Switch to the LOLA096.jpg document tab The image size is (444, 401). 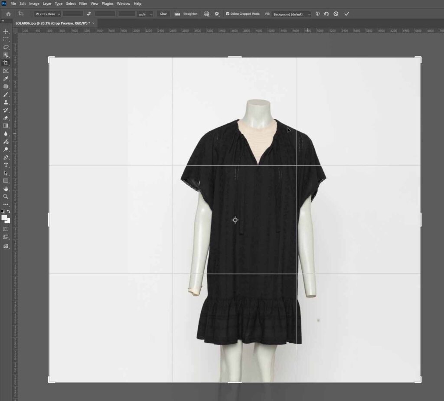(52, 23)
